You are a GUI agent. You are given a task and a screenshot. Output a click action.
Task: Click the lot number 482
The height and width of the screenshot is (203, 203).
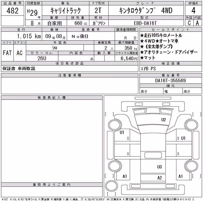pos(12,11)
